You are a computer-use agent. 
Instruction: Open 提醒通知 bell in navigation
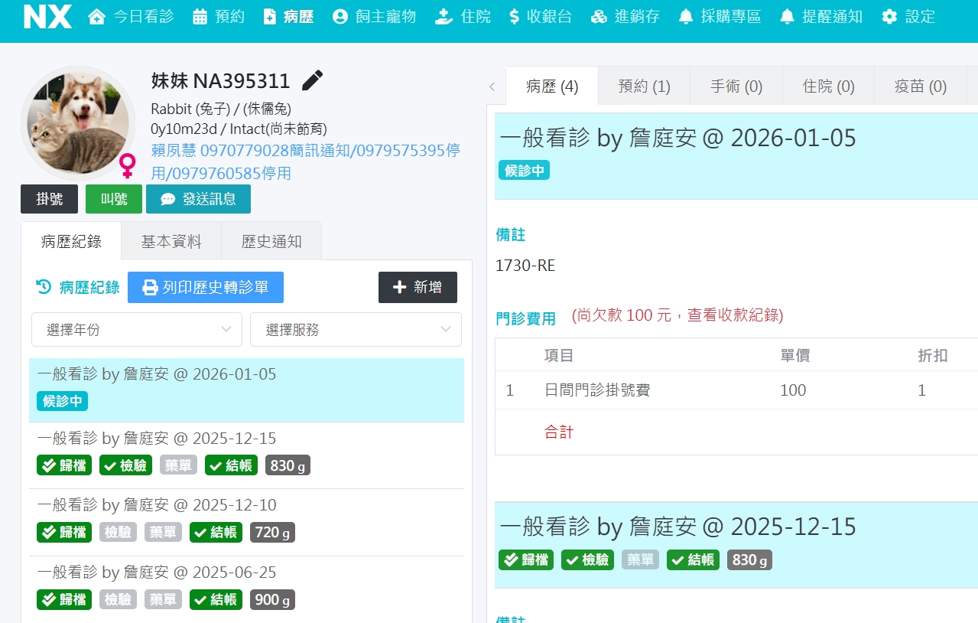click(x=821, y=17)
